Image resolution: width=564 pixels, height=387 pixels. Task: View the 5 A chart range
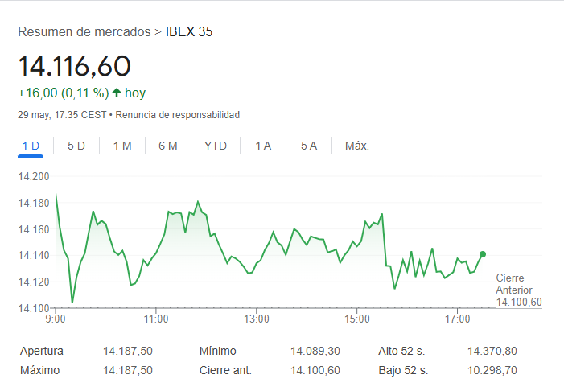(x=309, y=146)
